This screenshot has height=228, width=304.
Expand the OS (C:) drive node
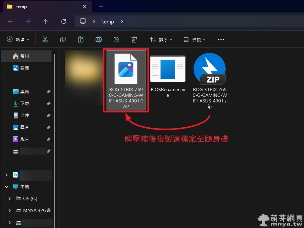(9, 199)
